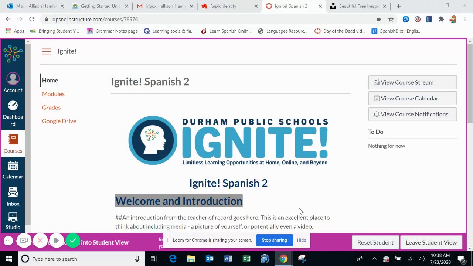Image resolution: width=473 pixels, height=266 pixels.
Task: Click View Course Calendar button
Action: coord(412,98)
